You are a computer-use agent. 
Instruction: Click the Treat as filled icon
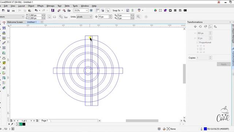(139, 16)
